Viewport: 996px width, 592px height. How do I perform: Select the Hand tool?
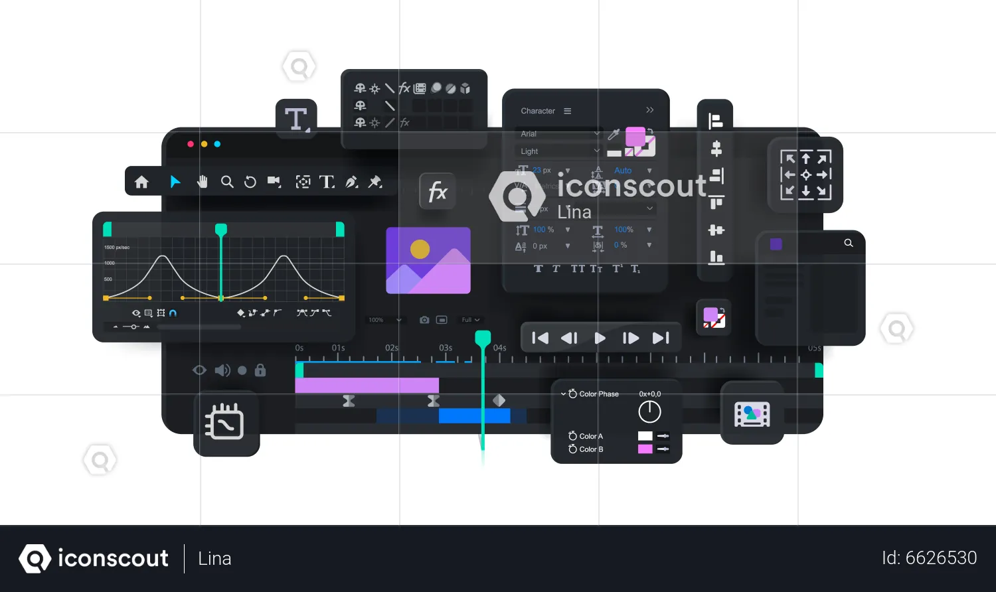pos(202,181)
